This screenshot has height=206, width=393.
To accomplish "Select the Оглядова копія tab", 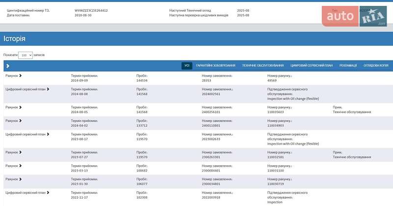I will click(376, 65).
